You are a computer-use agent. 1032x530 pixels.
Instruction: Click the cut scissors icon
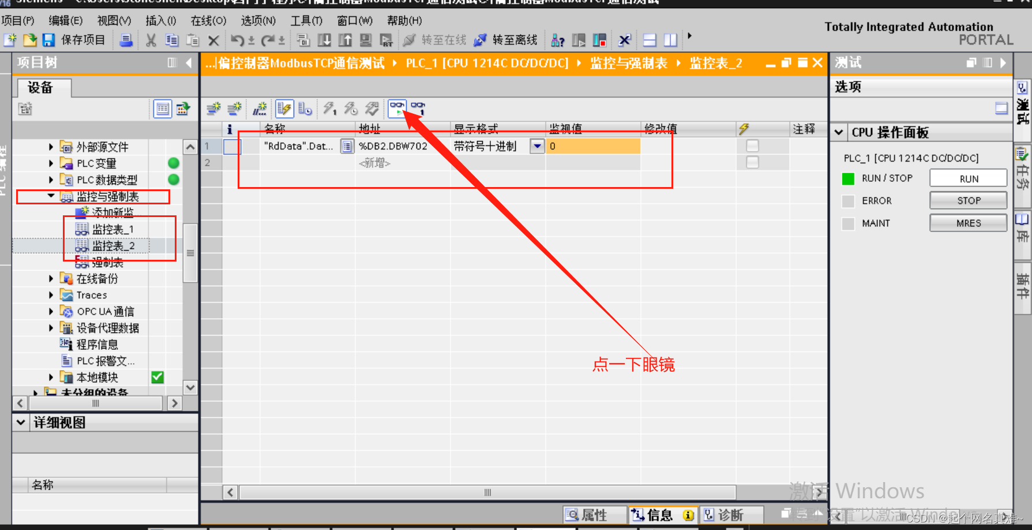pos(151,40)
